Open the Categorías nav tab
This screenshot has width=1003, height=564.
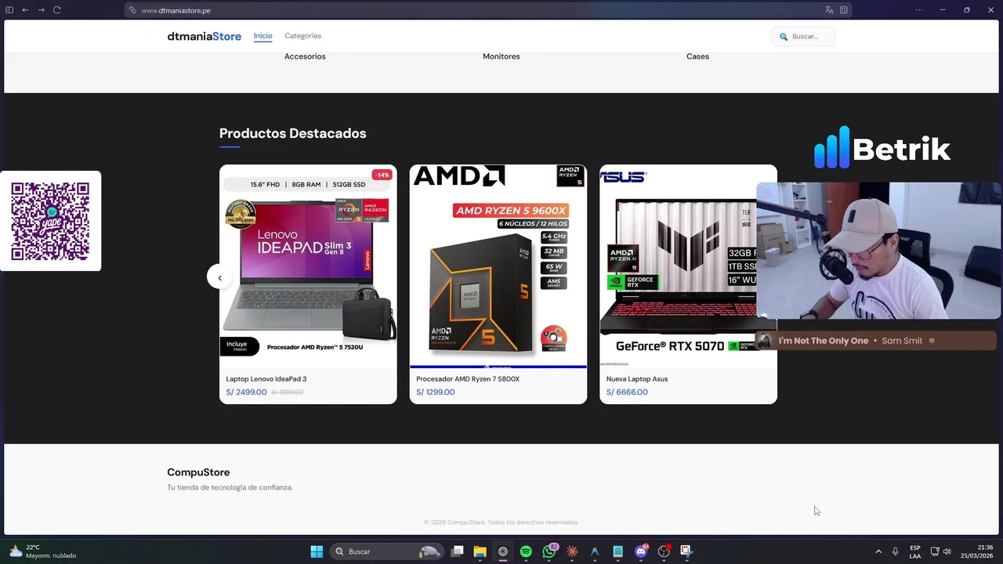(302, 36)
